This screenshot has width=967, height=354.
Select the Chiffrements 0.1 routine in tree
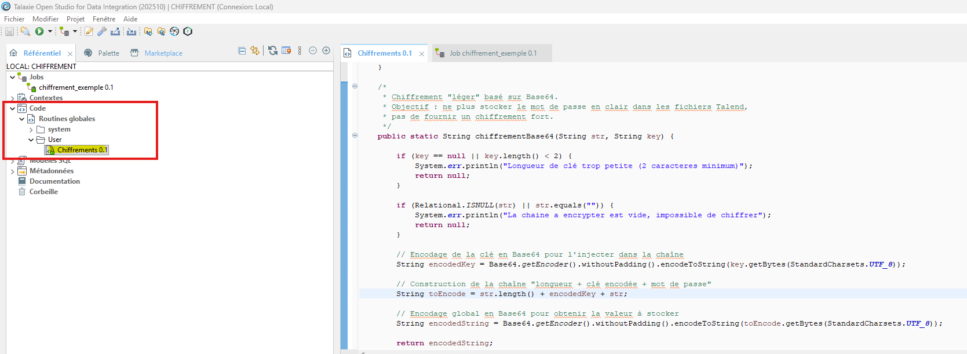point(82,150)
